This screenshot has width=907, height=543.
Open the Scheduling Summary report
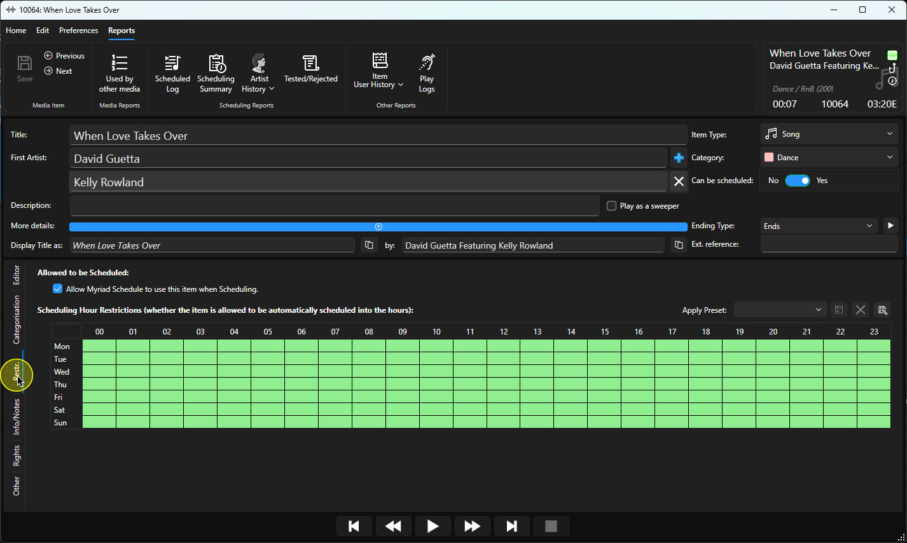click(216, 74)
